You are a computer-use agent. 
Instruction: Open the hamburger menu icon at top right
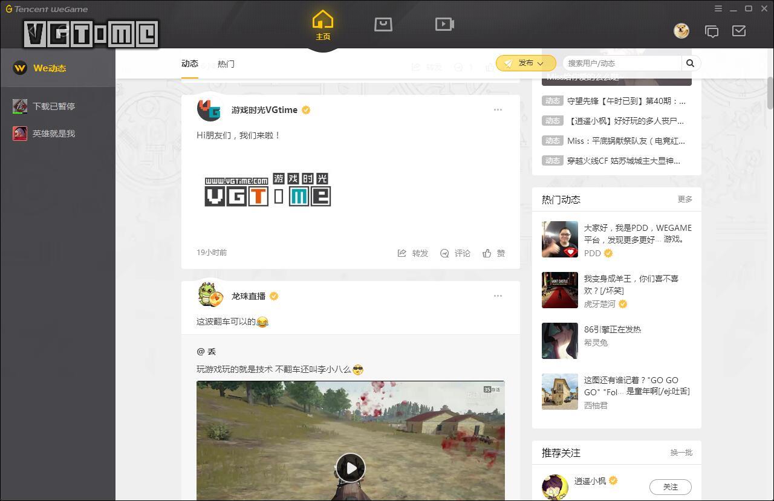[x=718, y=8]
